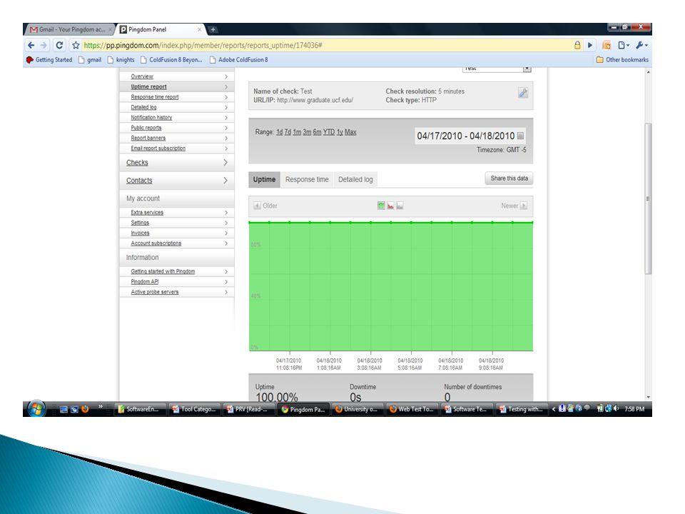This screenshot has height=514, width=685.
Task: Open Response time report in sidebar
Action: coord(155,97)
